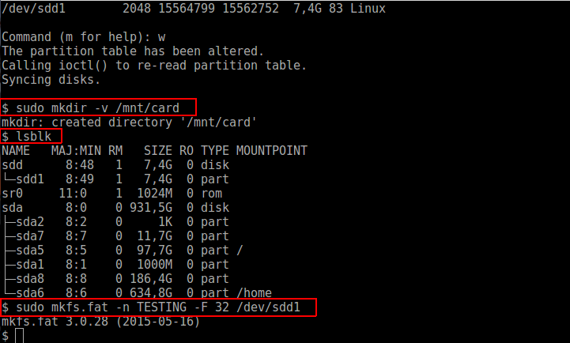Viewport: 570px width, 343px height.
Task: Click the terminal cursor at the last prompt
Action: coord(20,336)
